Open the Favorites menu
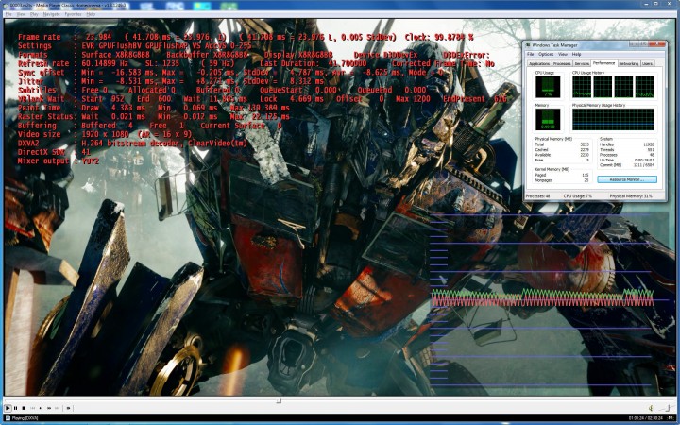 [x=73, y=14]
